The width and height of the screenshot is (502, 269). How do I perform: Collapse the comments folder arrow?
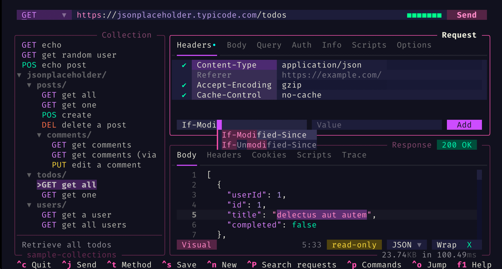[x=39, y=135]
